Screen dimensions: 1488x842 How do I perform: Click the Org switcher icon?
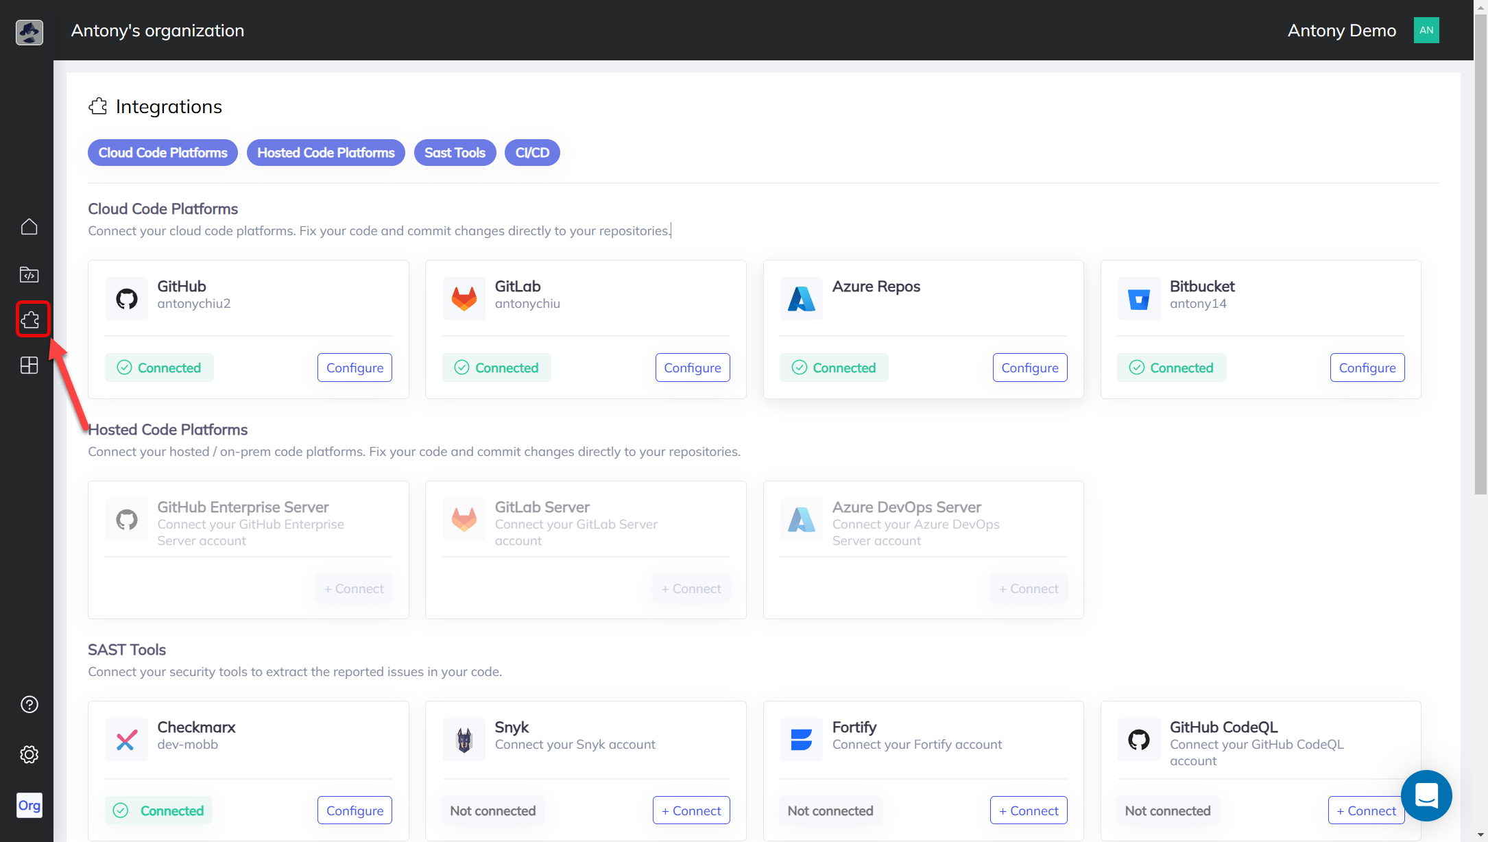(x=29, y=805)
